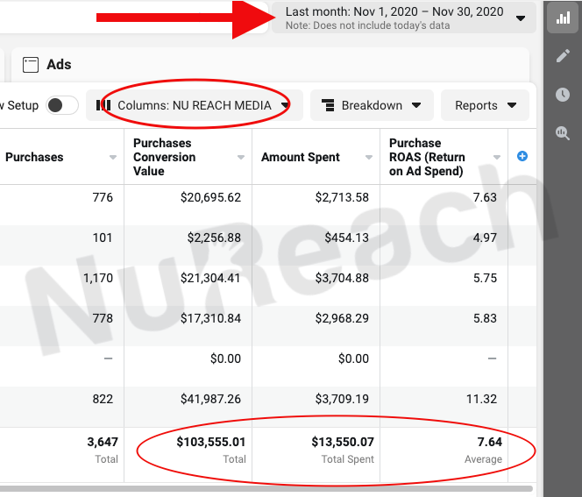Screen dimensions: 582x497
Task: Click the magnifier inspect sidebar icon
Action: tap(562, 133)
